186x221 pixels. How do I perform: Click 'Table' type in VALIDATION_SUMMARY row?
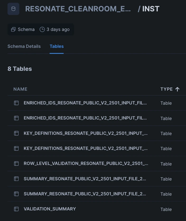(166, 209)
